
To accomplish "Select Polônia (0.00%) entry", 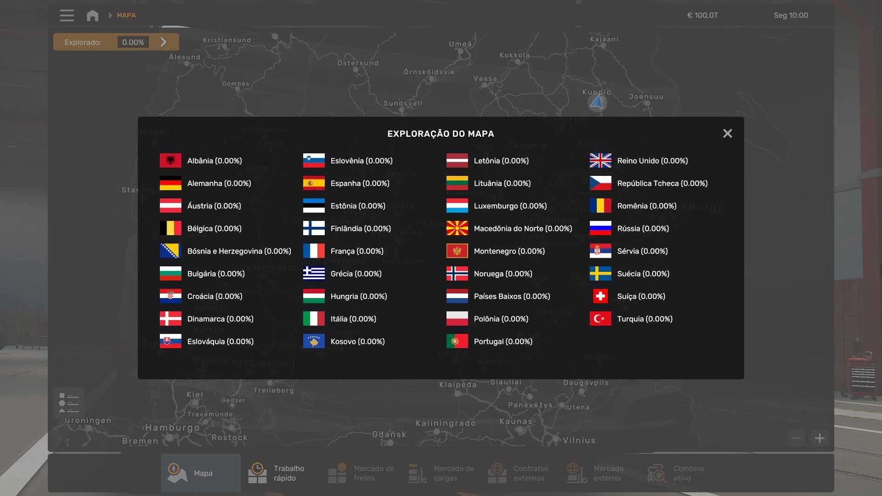I will (487, 319).
